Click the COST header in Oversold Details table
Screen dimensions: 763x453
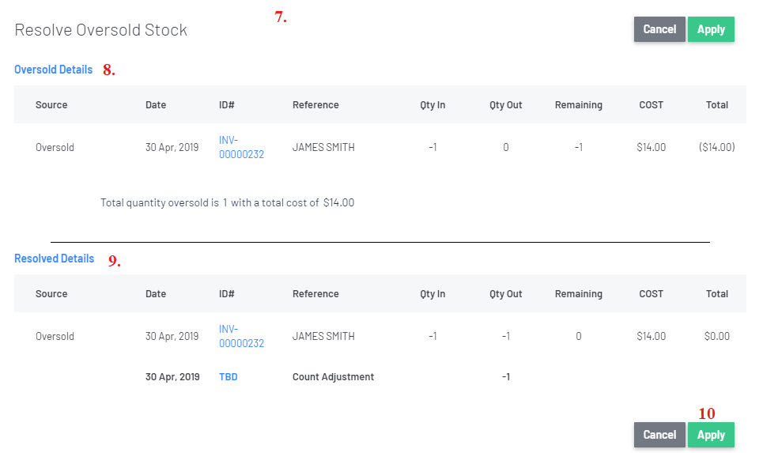pos(651,104)
